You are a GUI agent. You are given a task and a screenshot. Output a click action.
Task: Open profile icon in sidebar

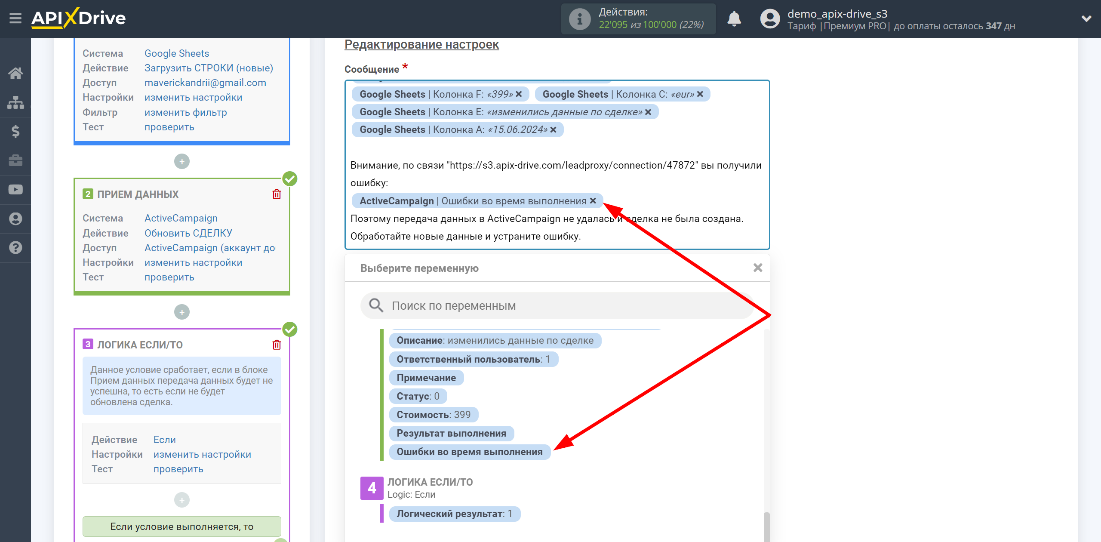point(15,219)
